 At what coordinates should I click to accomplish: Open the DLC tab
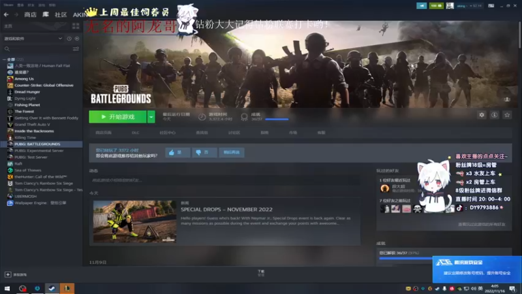136,133
